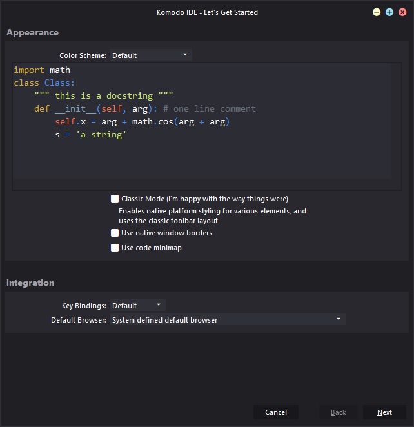Click the 'def __init__' preview line

click(145, 108)
